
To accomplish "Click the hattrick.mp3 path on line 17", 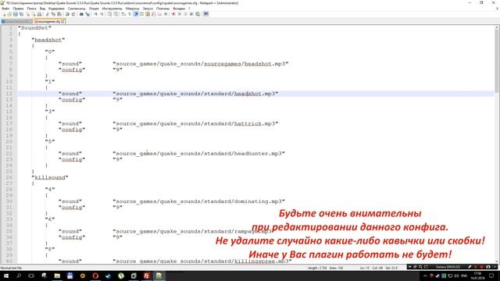I will 195,123.
